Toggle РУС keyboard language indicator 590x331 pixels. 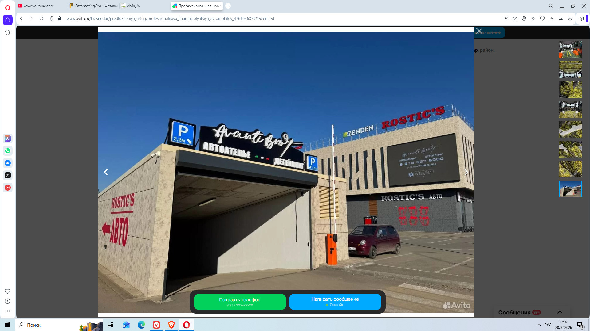click(548, 325)
